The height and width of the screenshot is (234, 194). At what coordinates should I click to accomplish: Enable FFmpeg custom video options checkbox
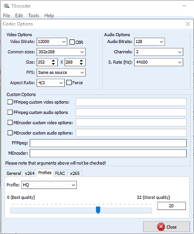(x=10, y=102)
